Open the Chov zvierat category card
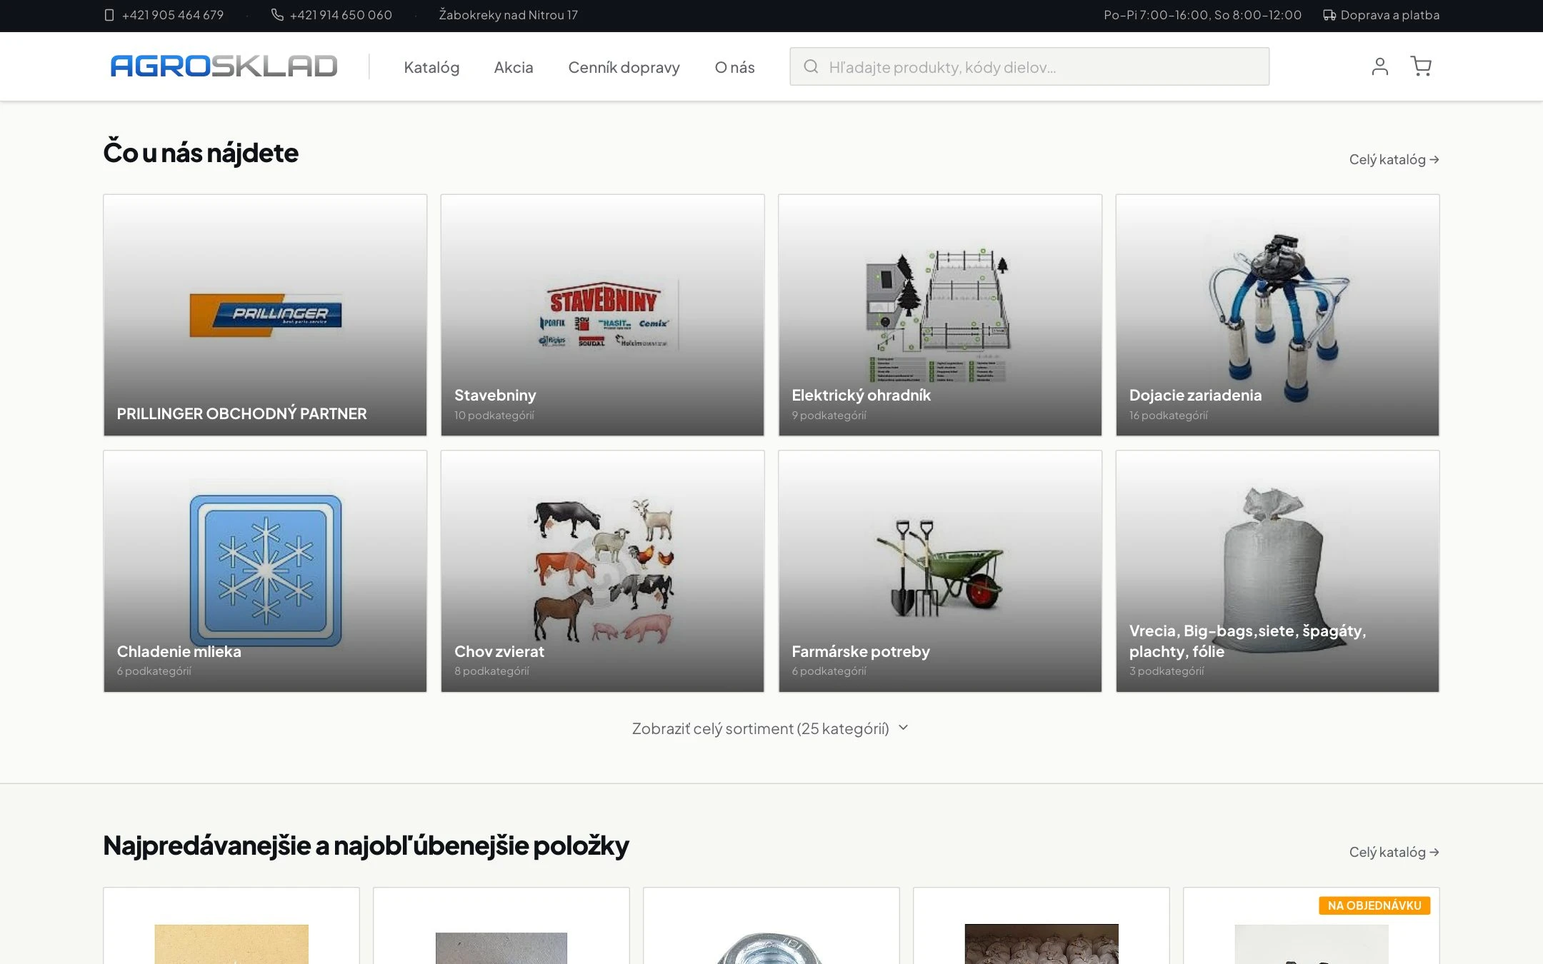Screen dimensions: 1543x964 click(x=602, y=571)
